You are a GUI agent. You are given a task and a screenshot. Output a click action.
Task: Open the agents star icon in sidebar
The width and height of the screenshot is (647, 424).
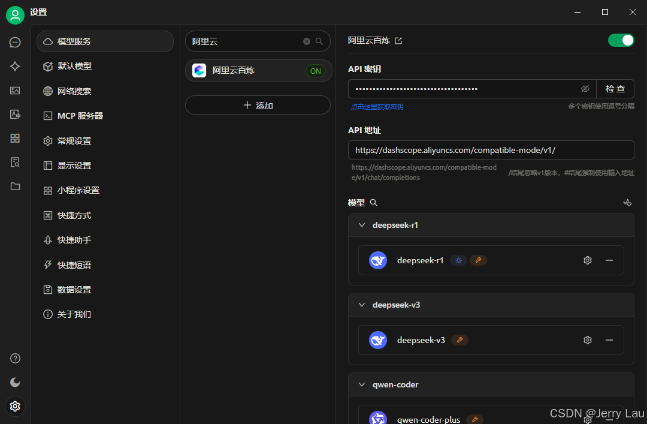point(15,66)
